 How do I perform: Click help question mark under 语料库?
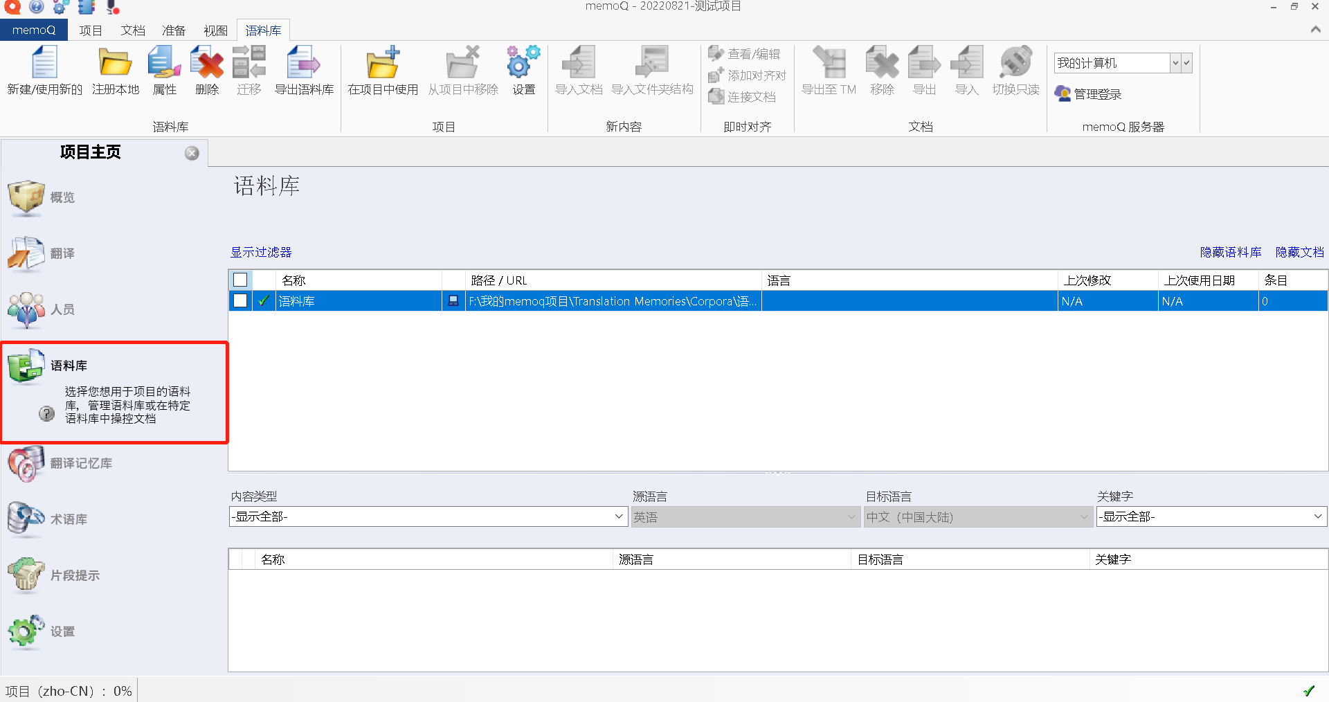point(46,413)
